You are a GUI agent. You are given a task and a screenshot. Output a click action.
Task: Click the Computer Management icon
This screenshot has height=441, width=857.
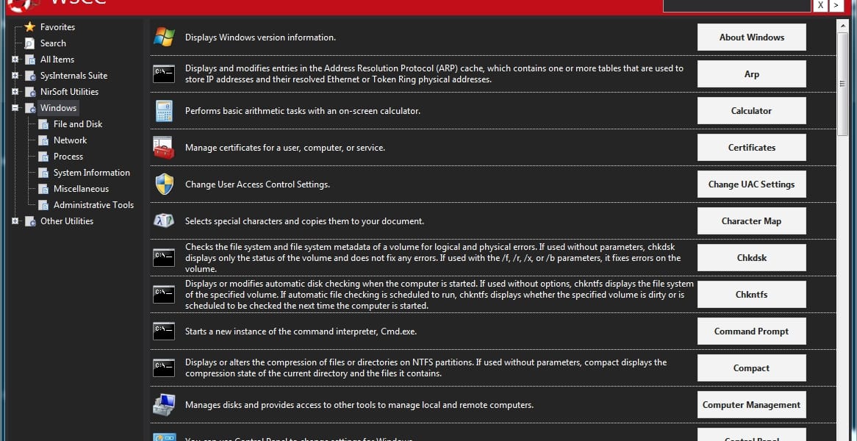(164, 405)
